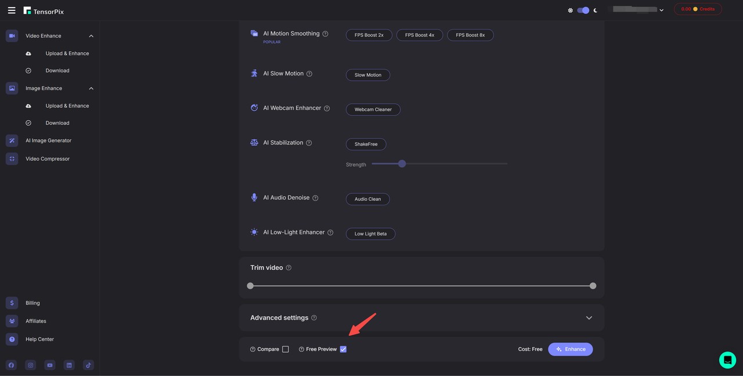Screen dimensions: 743x376
Task: Uncheck the Free Preview checkbox
Action: tap(343, 349)
